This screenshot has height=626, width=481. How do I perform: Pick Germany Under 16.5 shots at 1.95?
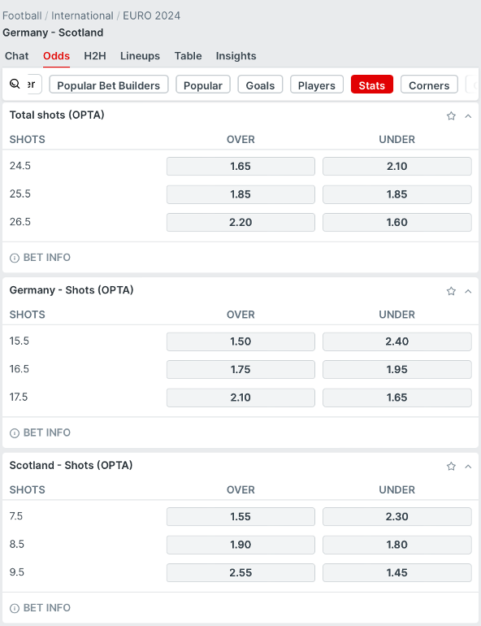pyautogui.click(x=396, y=369)
